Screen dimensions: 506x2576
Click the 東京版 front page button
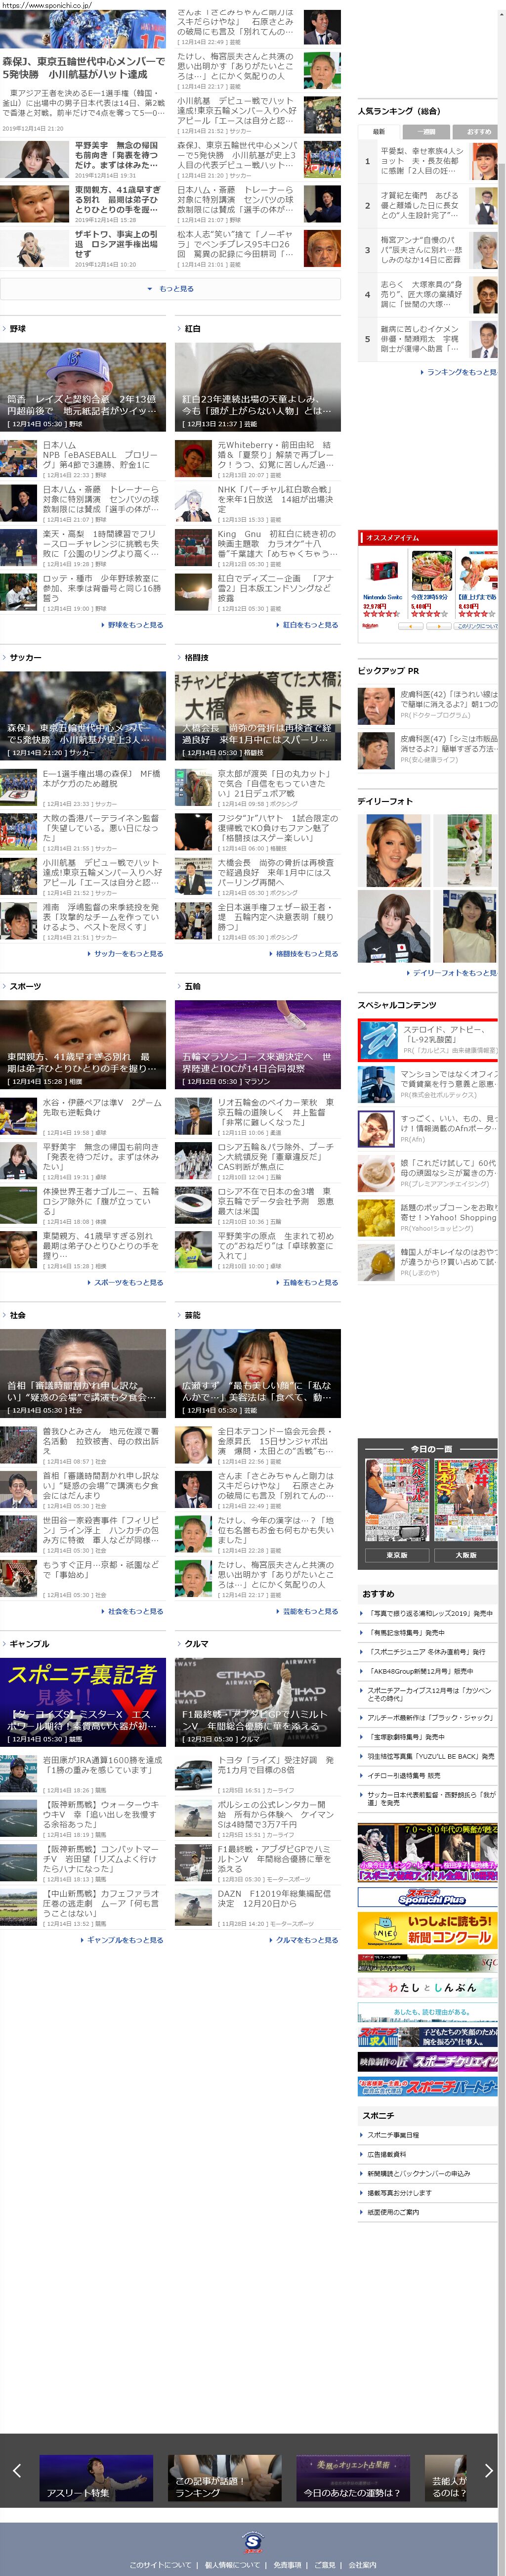(396, 1555)
